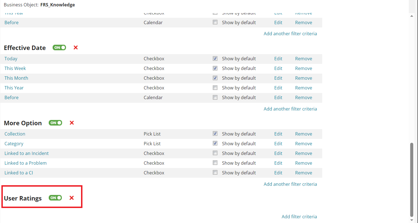The height and width of the screenshot is (223, 418).
Task: Open the Linked to an Incident filter
Action: click(26, 153)
